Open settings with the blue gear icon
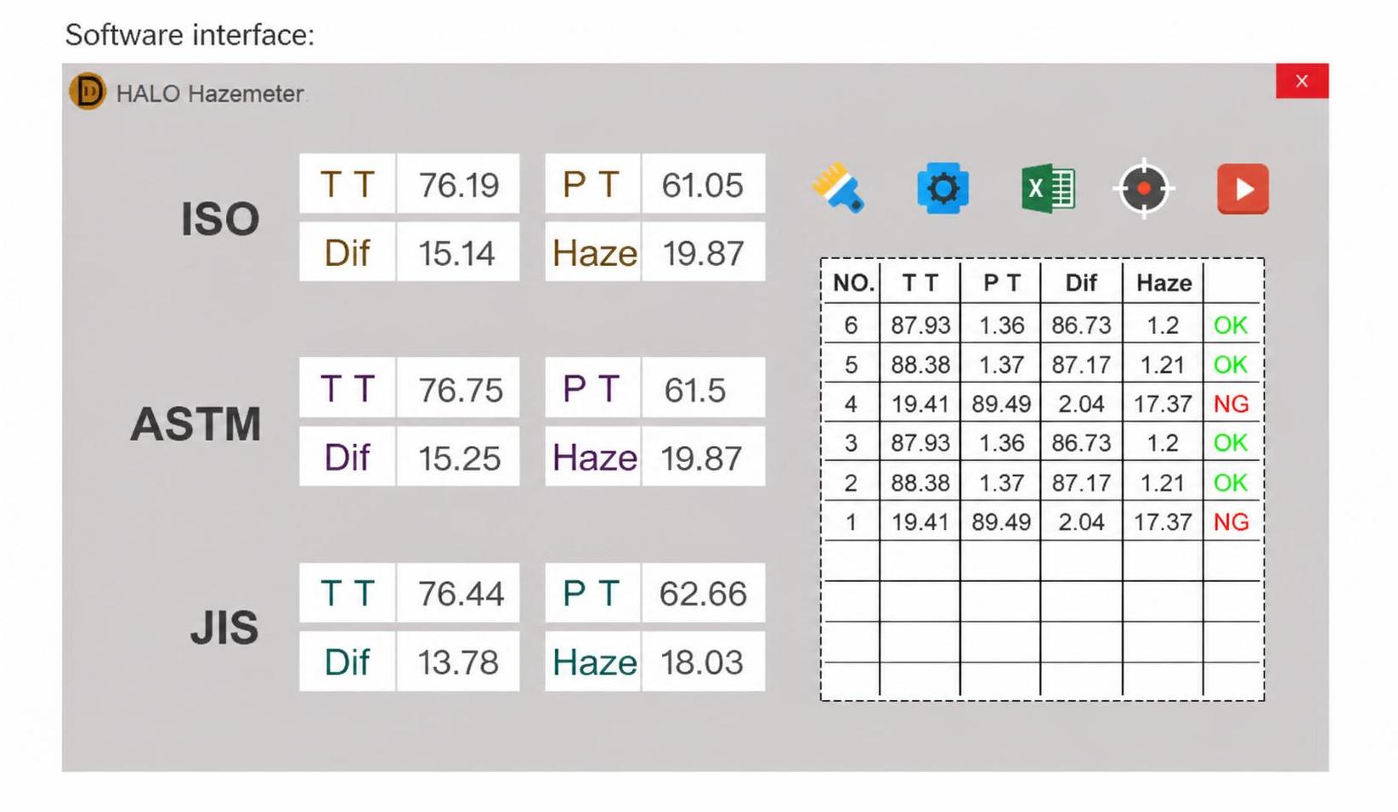 (942, 188)
